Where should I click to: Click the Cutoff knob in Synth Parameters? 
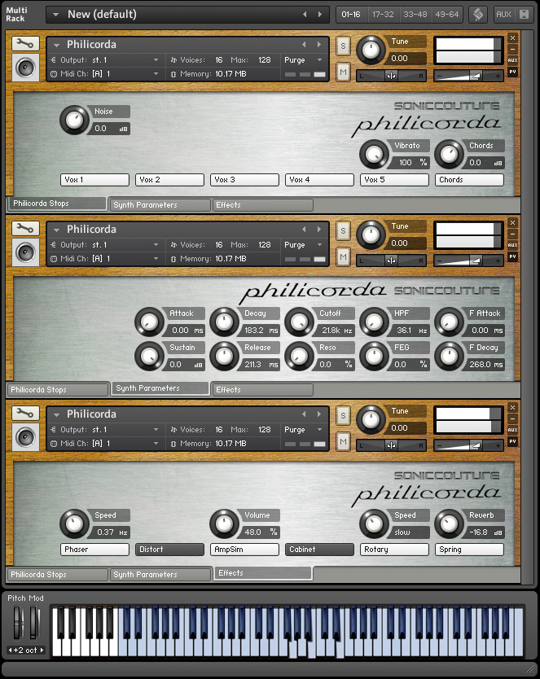[x=299, y=322]
